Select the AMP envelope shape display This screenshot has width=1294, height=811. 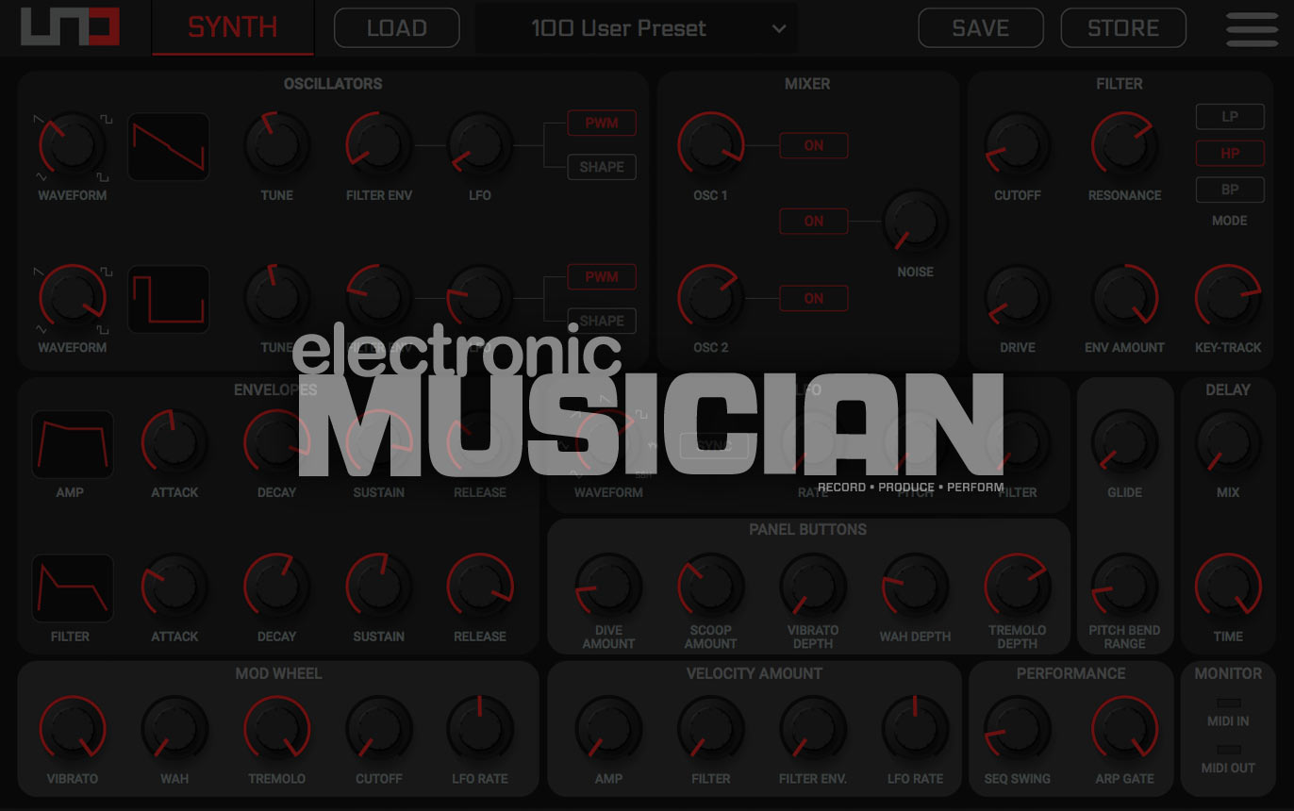[x=72, y=444]
